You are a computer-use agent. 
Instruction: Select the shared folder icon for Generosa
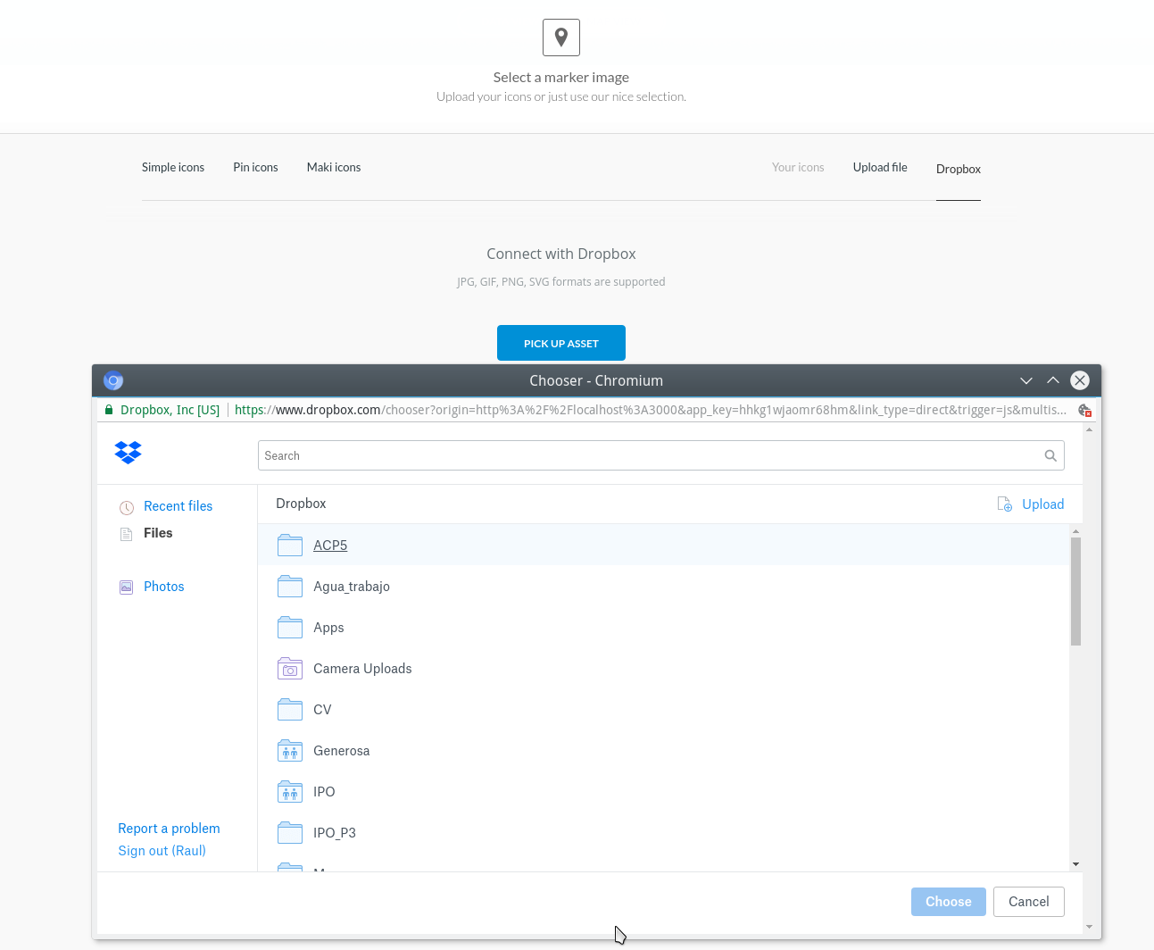(x=290, y=750)
